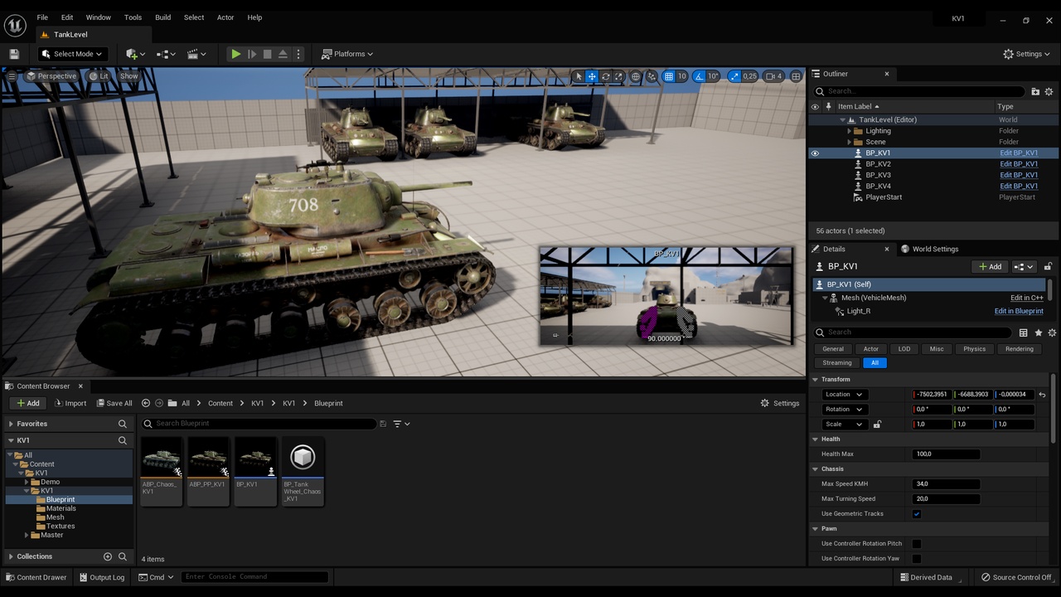Filter Details by Physics category
Image resolution: width=1061 pixels, height=597 pixels.
click(x=974, y=349)
